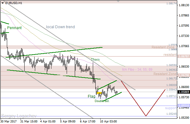Select the yellow marker beside Flag label
190x124 pixels.
[x=99, y=93]
